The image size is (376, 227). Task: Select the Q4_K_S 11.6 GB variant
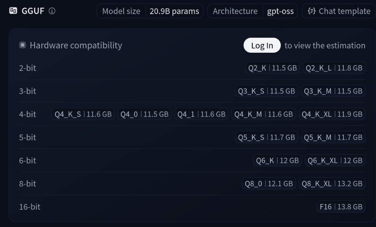coord(83,114)
